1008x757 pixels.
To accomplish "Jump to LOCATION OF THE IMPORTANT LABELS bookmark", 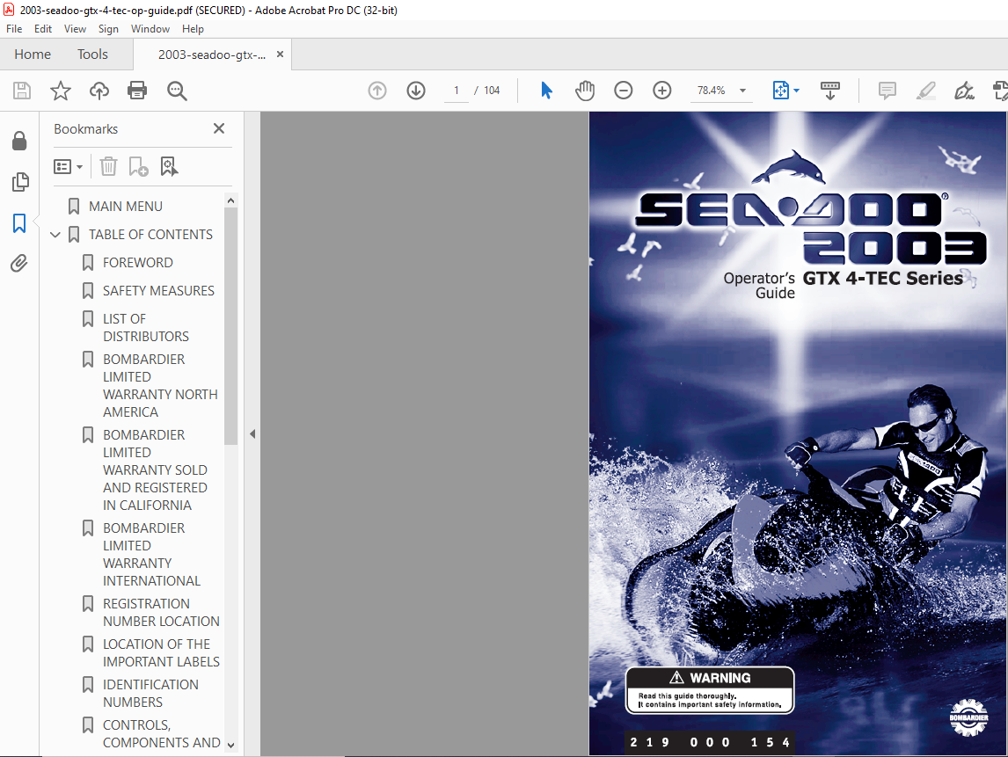I will click(x=161, y=653).
